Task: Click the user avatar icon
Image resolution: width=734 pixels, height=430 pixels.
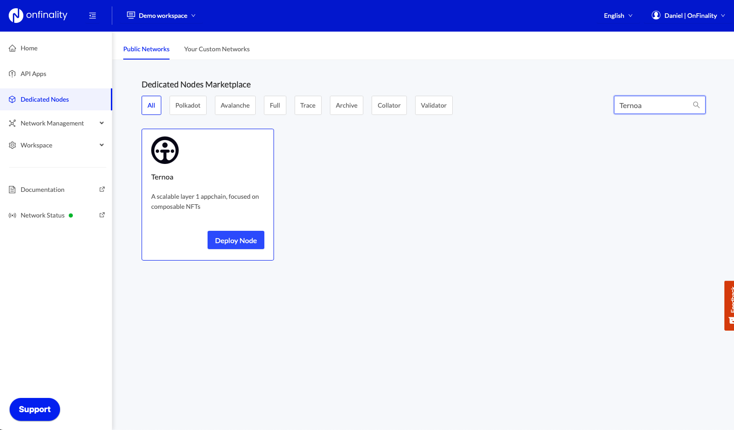Action: (x=656, y=16)
